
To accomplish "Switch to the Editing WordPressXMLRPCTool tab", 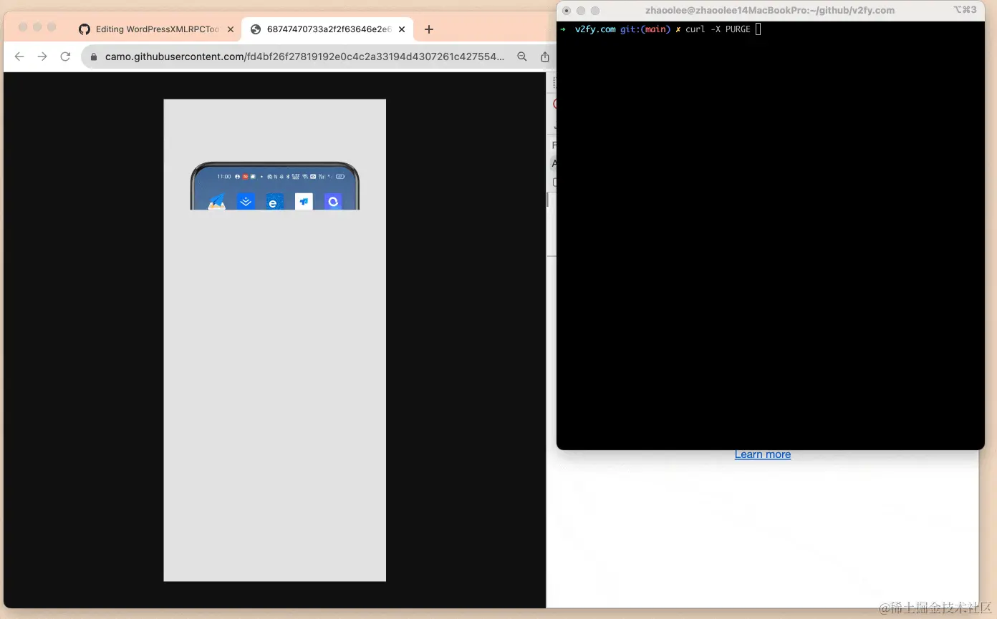I will coord(157,29).
